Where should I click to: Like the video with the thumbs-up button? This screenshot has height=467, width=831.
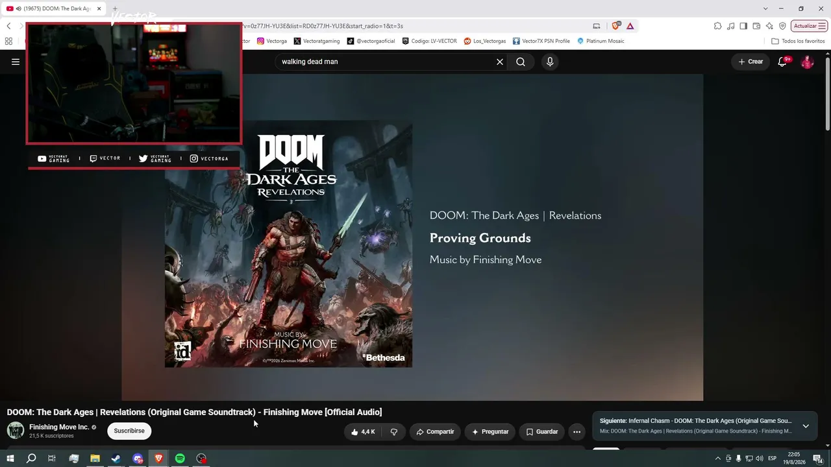363,431
